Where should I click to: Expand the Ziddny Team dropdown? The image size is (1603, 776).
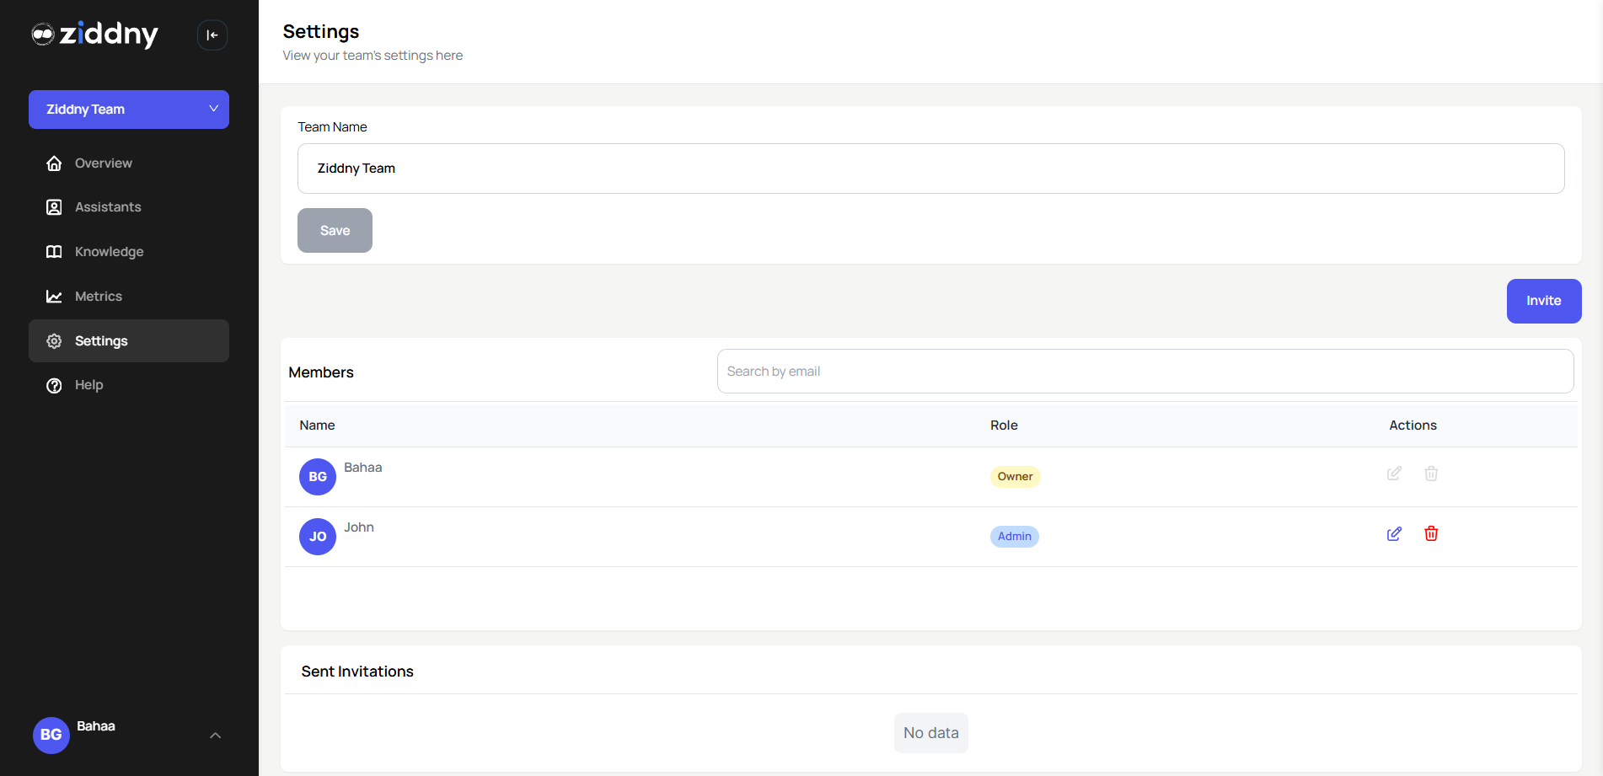point(128,109)
